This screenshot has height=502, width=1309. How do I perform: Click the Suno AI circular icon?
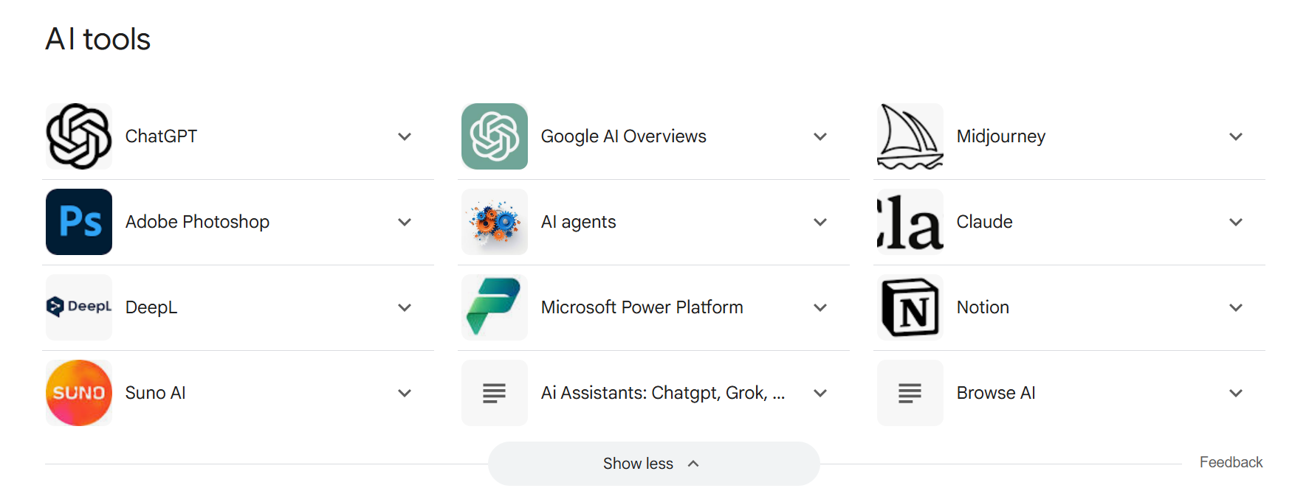click(78, 393)
